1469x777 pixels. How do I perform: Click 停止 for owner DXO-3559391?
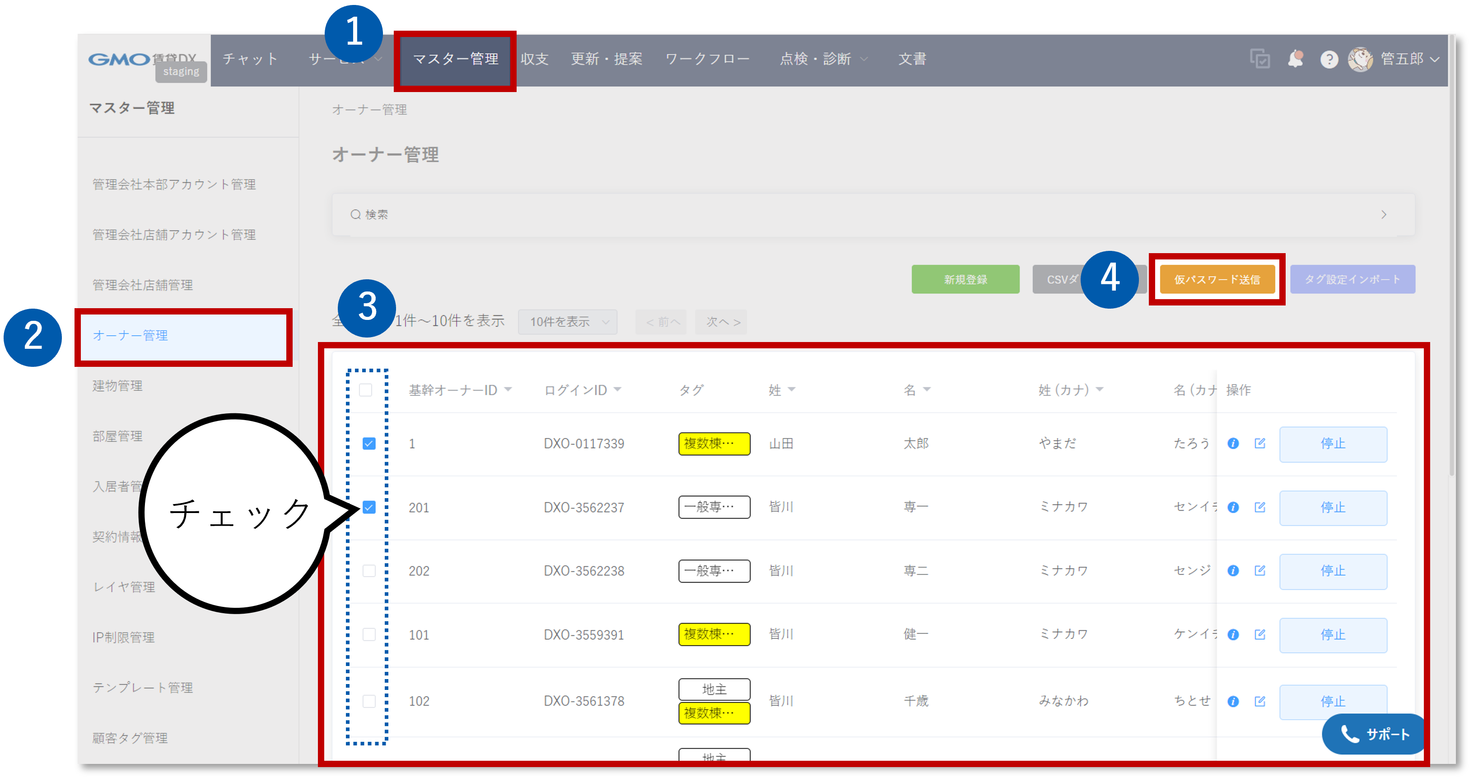point(1333,634)
